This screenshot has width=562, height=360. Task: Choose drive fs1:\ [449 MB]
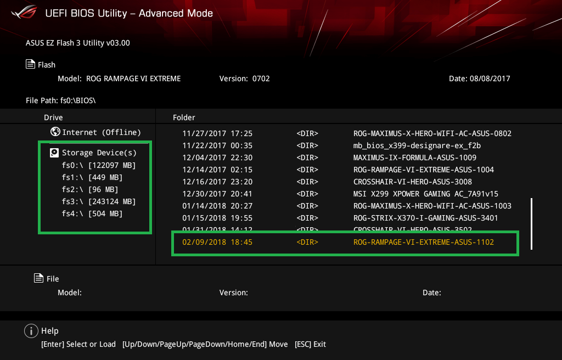(x=92, y=177)
